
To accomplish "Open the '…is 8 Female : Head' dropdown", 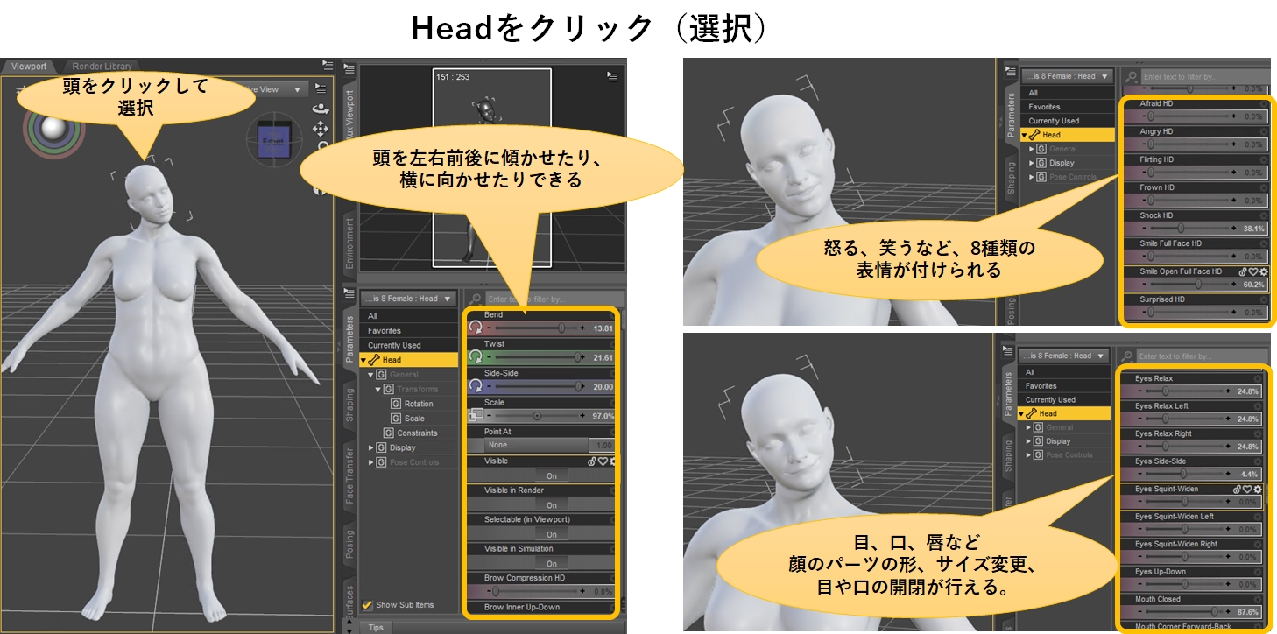I will point(407,299).
